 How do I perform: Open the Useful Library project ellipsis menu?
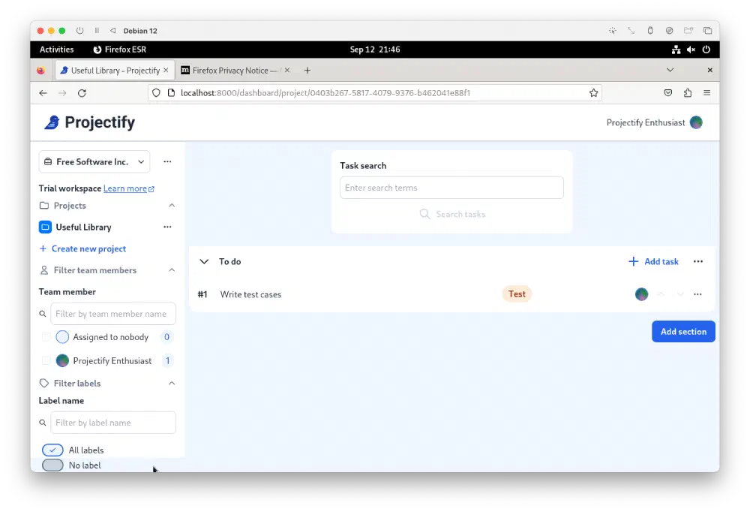click(167, 227)
